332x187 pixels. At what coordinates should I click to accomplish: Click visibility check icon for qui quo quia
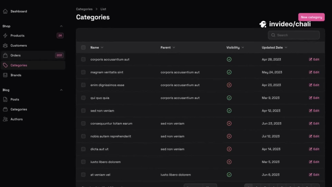pyautogui.click(x=229, y=98)
